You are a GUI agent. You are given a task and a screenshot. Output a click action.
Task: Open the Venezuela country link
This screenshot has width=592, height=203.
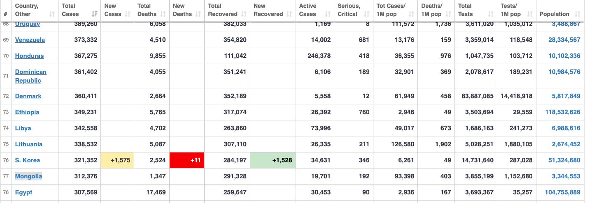coord(30,40)
